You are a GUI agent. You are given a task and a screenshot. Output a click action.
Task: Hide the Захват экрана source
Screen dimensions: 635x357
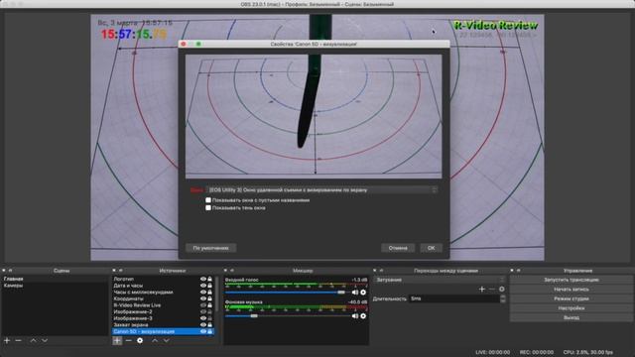point(203,324)
